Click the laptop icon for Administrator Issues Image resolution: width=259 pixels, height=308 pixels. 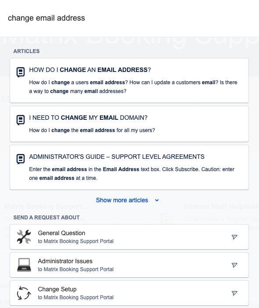[x=24, y=265]
